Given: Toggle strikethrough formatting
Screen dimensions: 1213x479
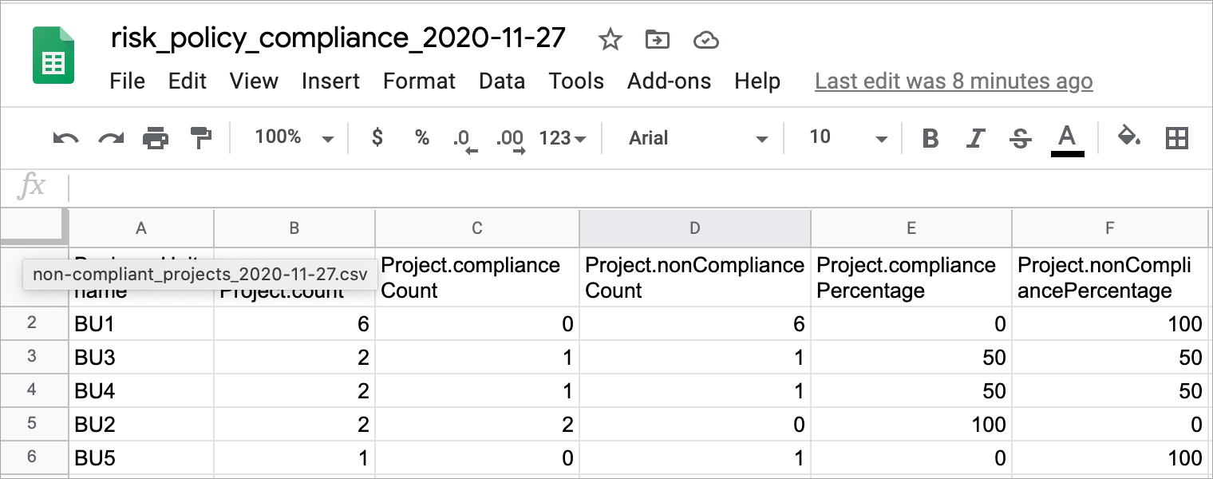Looking at the screenshot, I should (x=1020, y=138).
